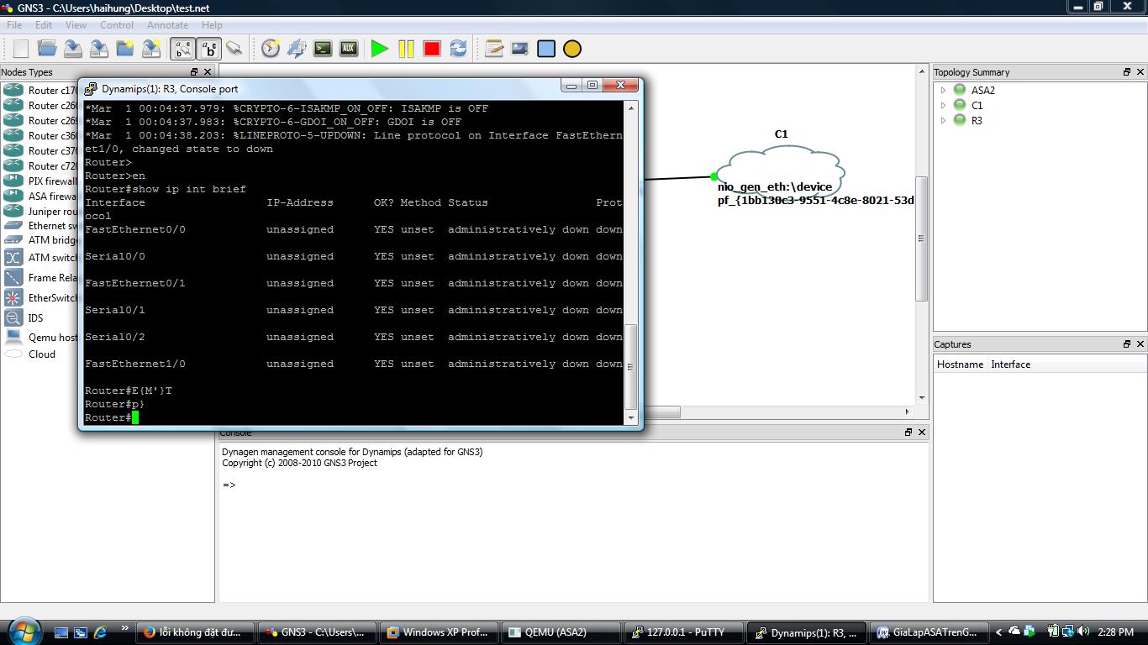This screenshot has height=645, width=1148.
Task: Select the draw rectangle tool
Action: [x=546, y=49]
